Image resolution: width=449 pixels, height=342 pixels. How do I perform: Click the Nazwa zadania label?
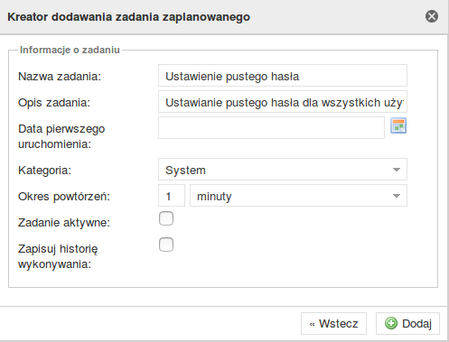click(x=60, y=77)
